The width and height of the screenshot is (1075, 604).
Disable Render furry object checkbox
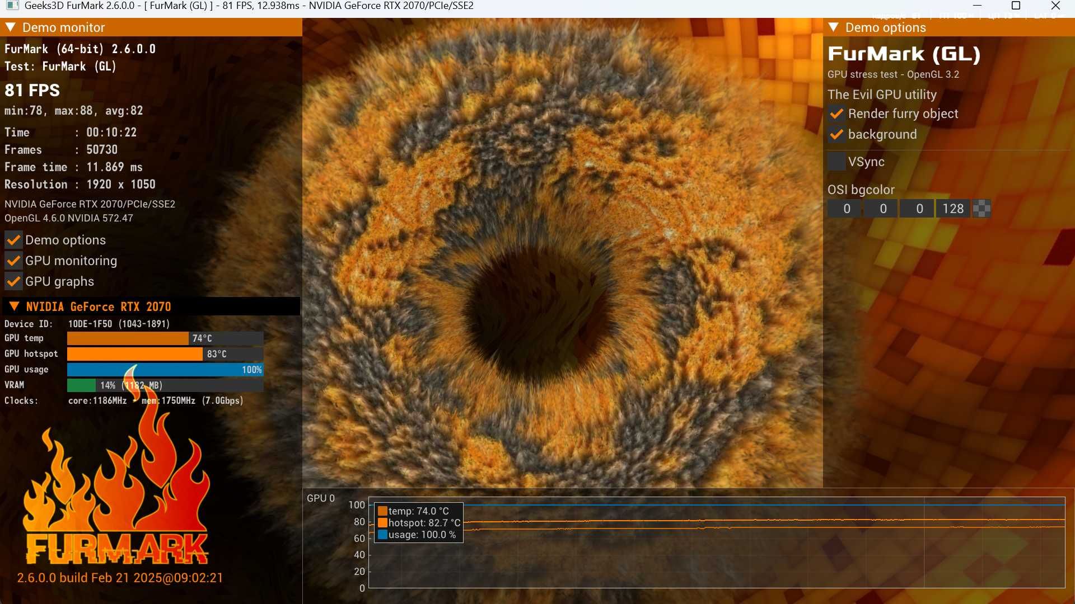(836, 114)
